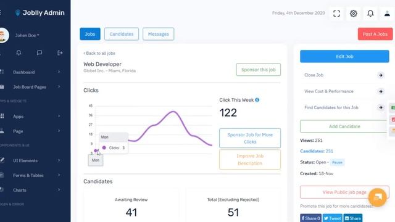Viewport: 395px width, 222px height.
Task: Switch to Messages tab
Action: coord(158,34)
